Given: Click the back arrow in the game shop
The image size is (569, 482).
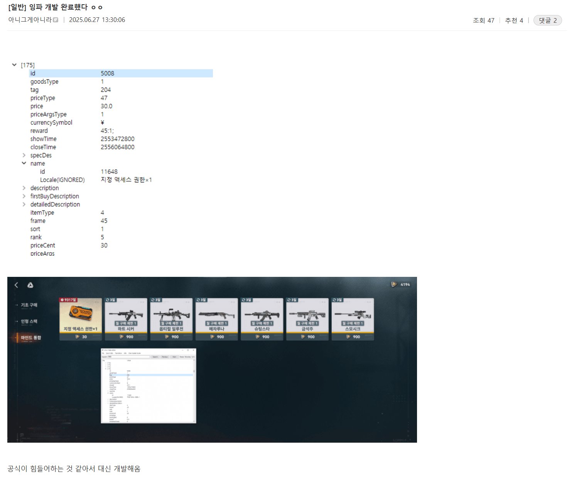Looking at the screenshot, I should 16,285.
